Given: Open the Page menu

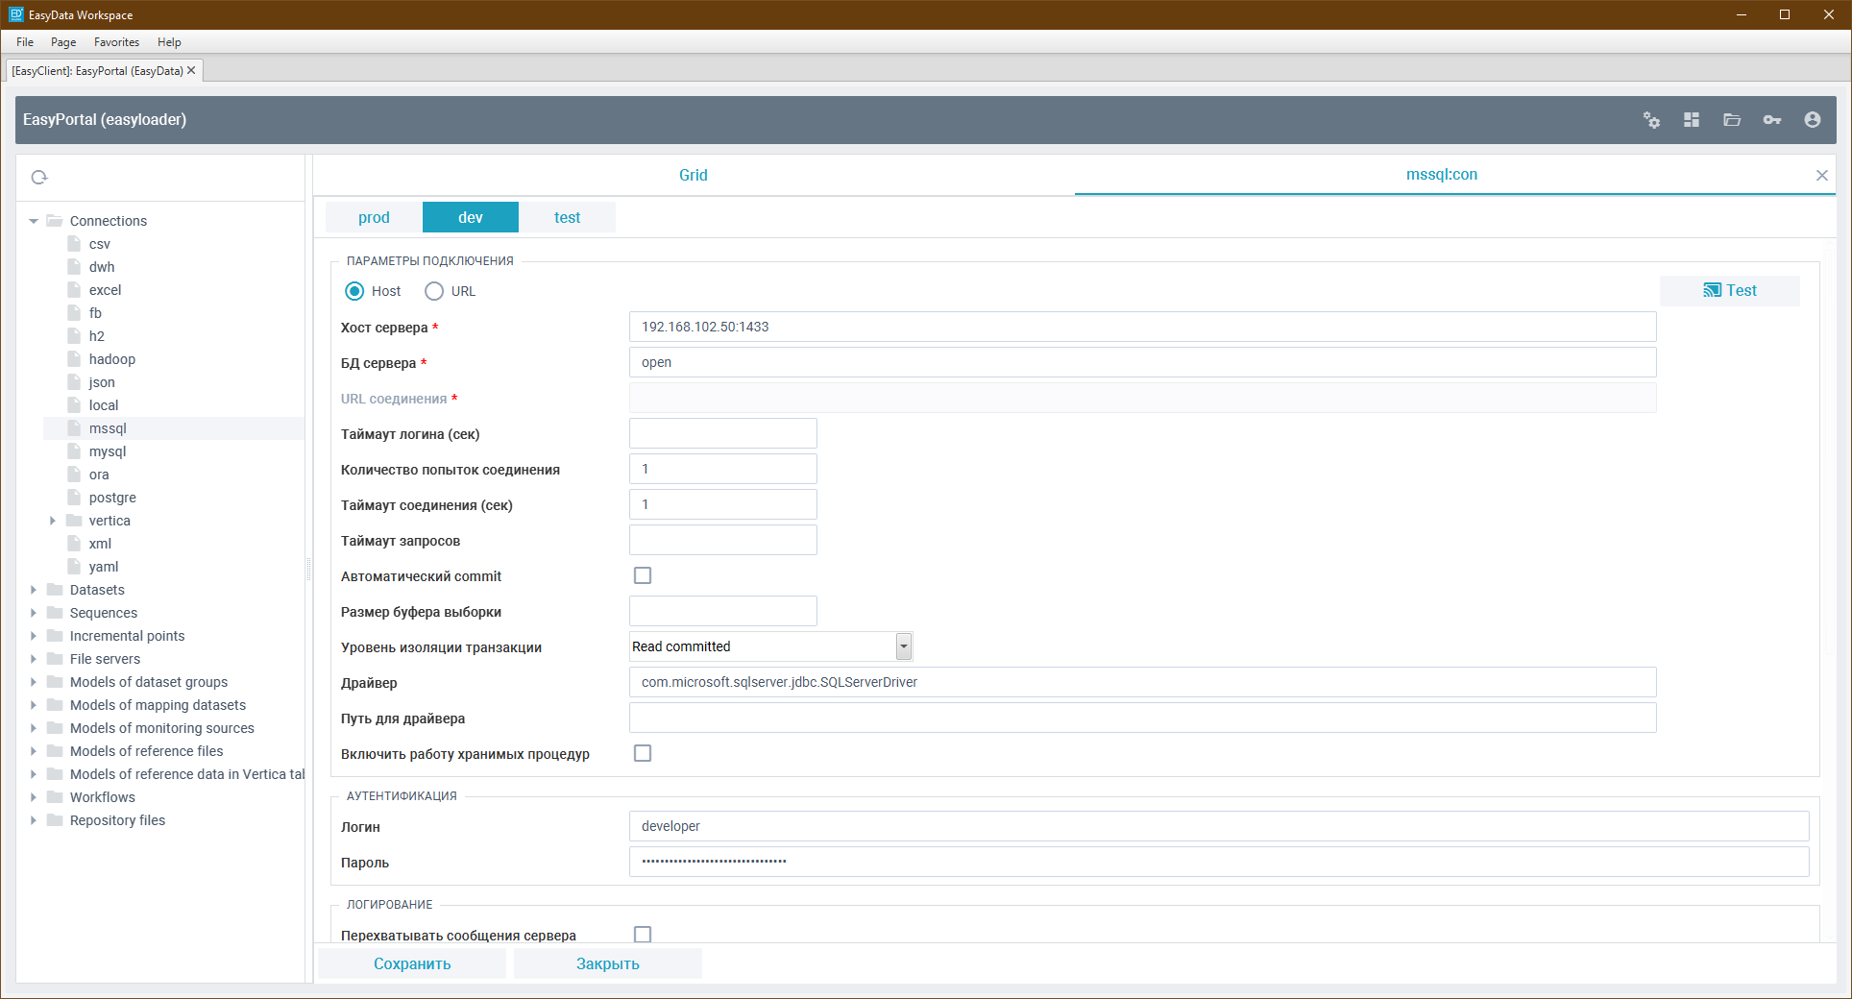Looking at the screenshot, I should (63, 42).
